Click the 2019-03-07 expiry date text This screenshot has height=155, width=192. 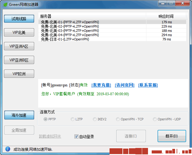(105, 94)
